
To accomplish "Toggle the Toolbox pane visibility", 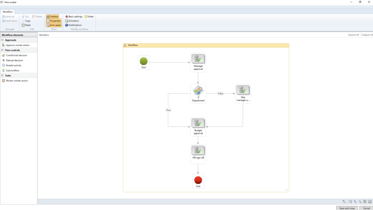I will pyautogui.click(x=52, y=16).
